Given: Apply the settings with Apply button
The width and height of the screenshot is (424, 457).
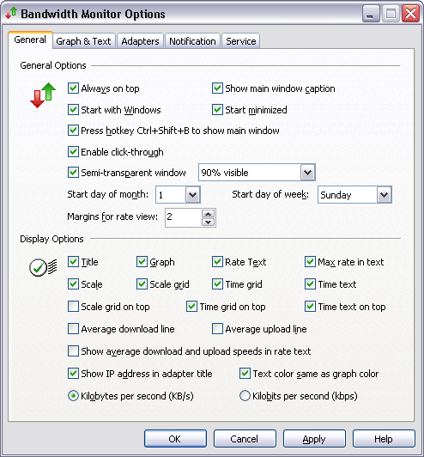Looking at the screenshot, I should pos(314,438).
